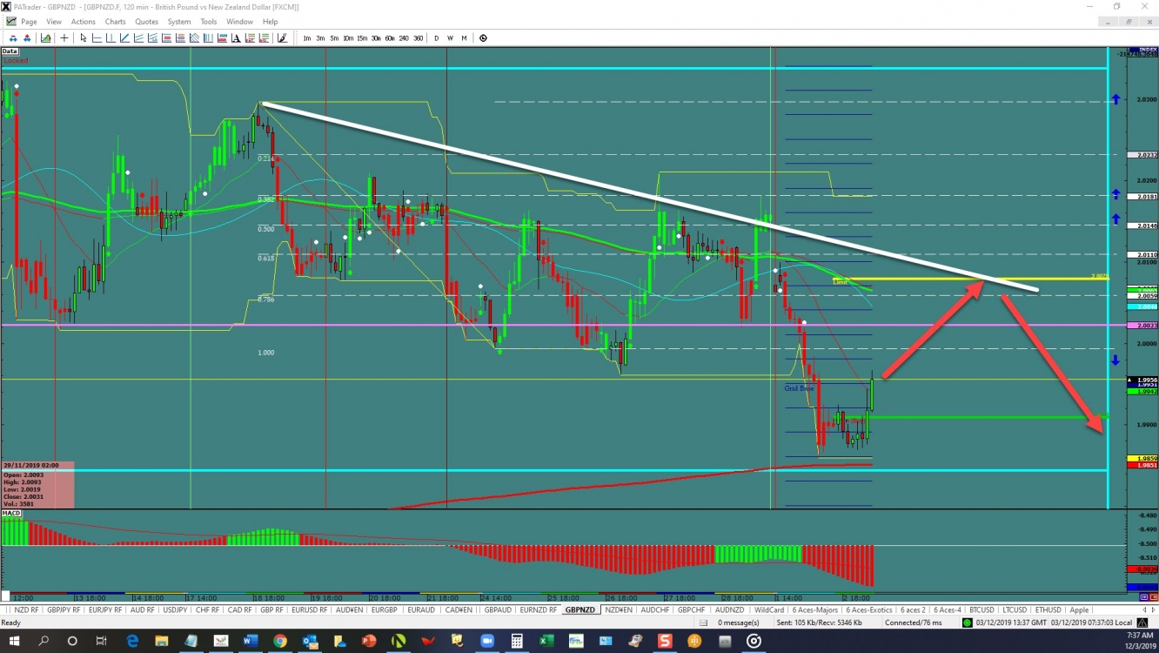Open File Explorer from the taskbar

click(x=163, y=641)
